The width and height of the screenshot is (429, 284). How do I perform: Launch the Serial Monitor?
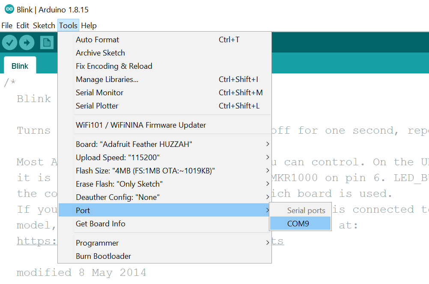[x=100, y=93]
